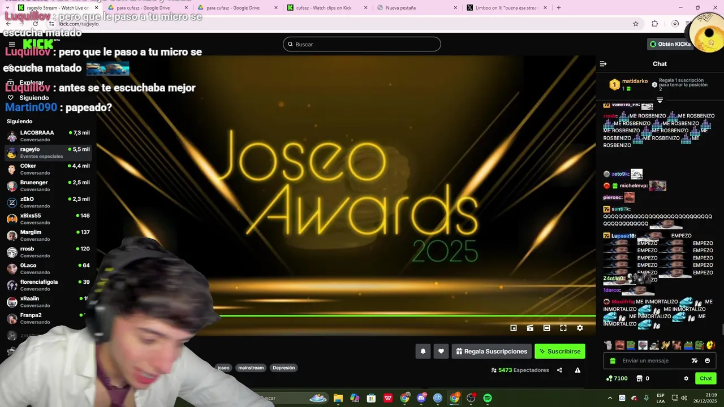Focus the Buscar search field

(362, 44)
